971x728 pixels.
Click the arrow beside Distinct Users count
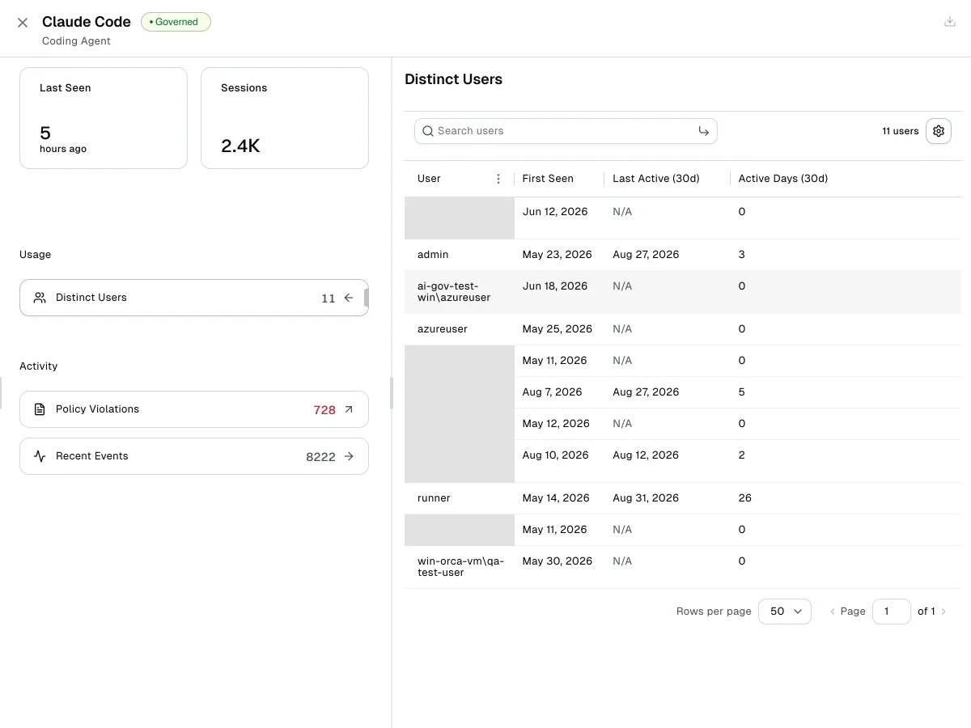tap(349, 298)
